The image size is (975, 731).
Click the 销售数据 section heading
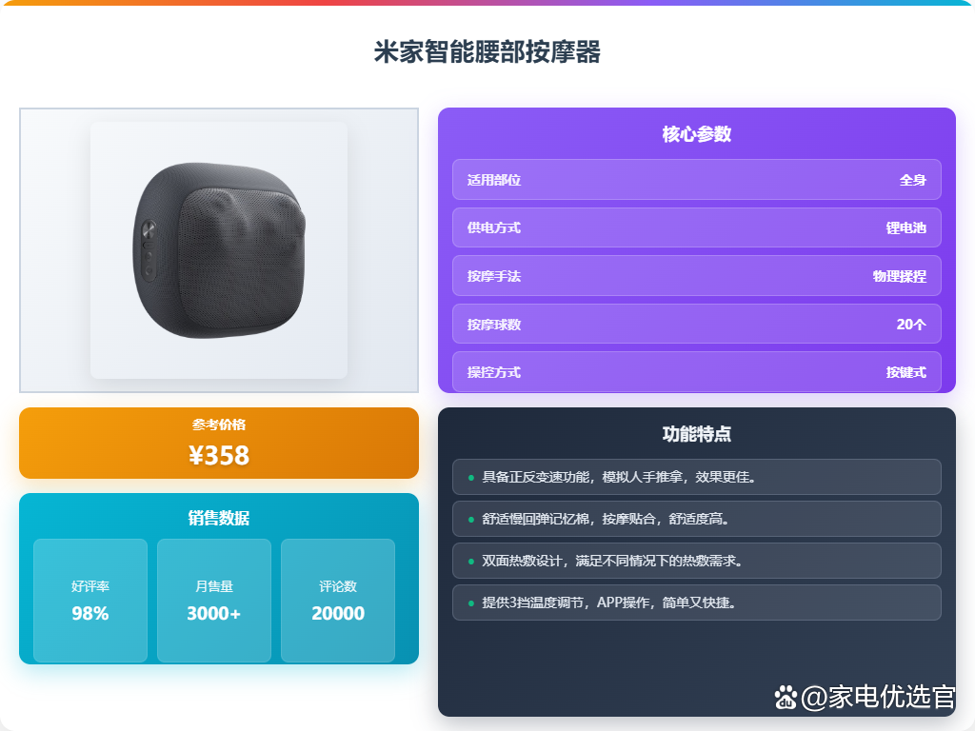(x=219, y=518)
